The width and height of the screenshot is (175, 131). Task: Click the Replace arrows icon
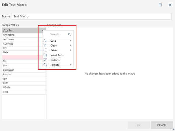click(45, 65)
